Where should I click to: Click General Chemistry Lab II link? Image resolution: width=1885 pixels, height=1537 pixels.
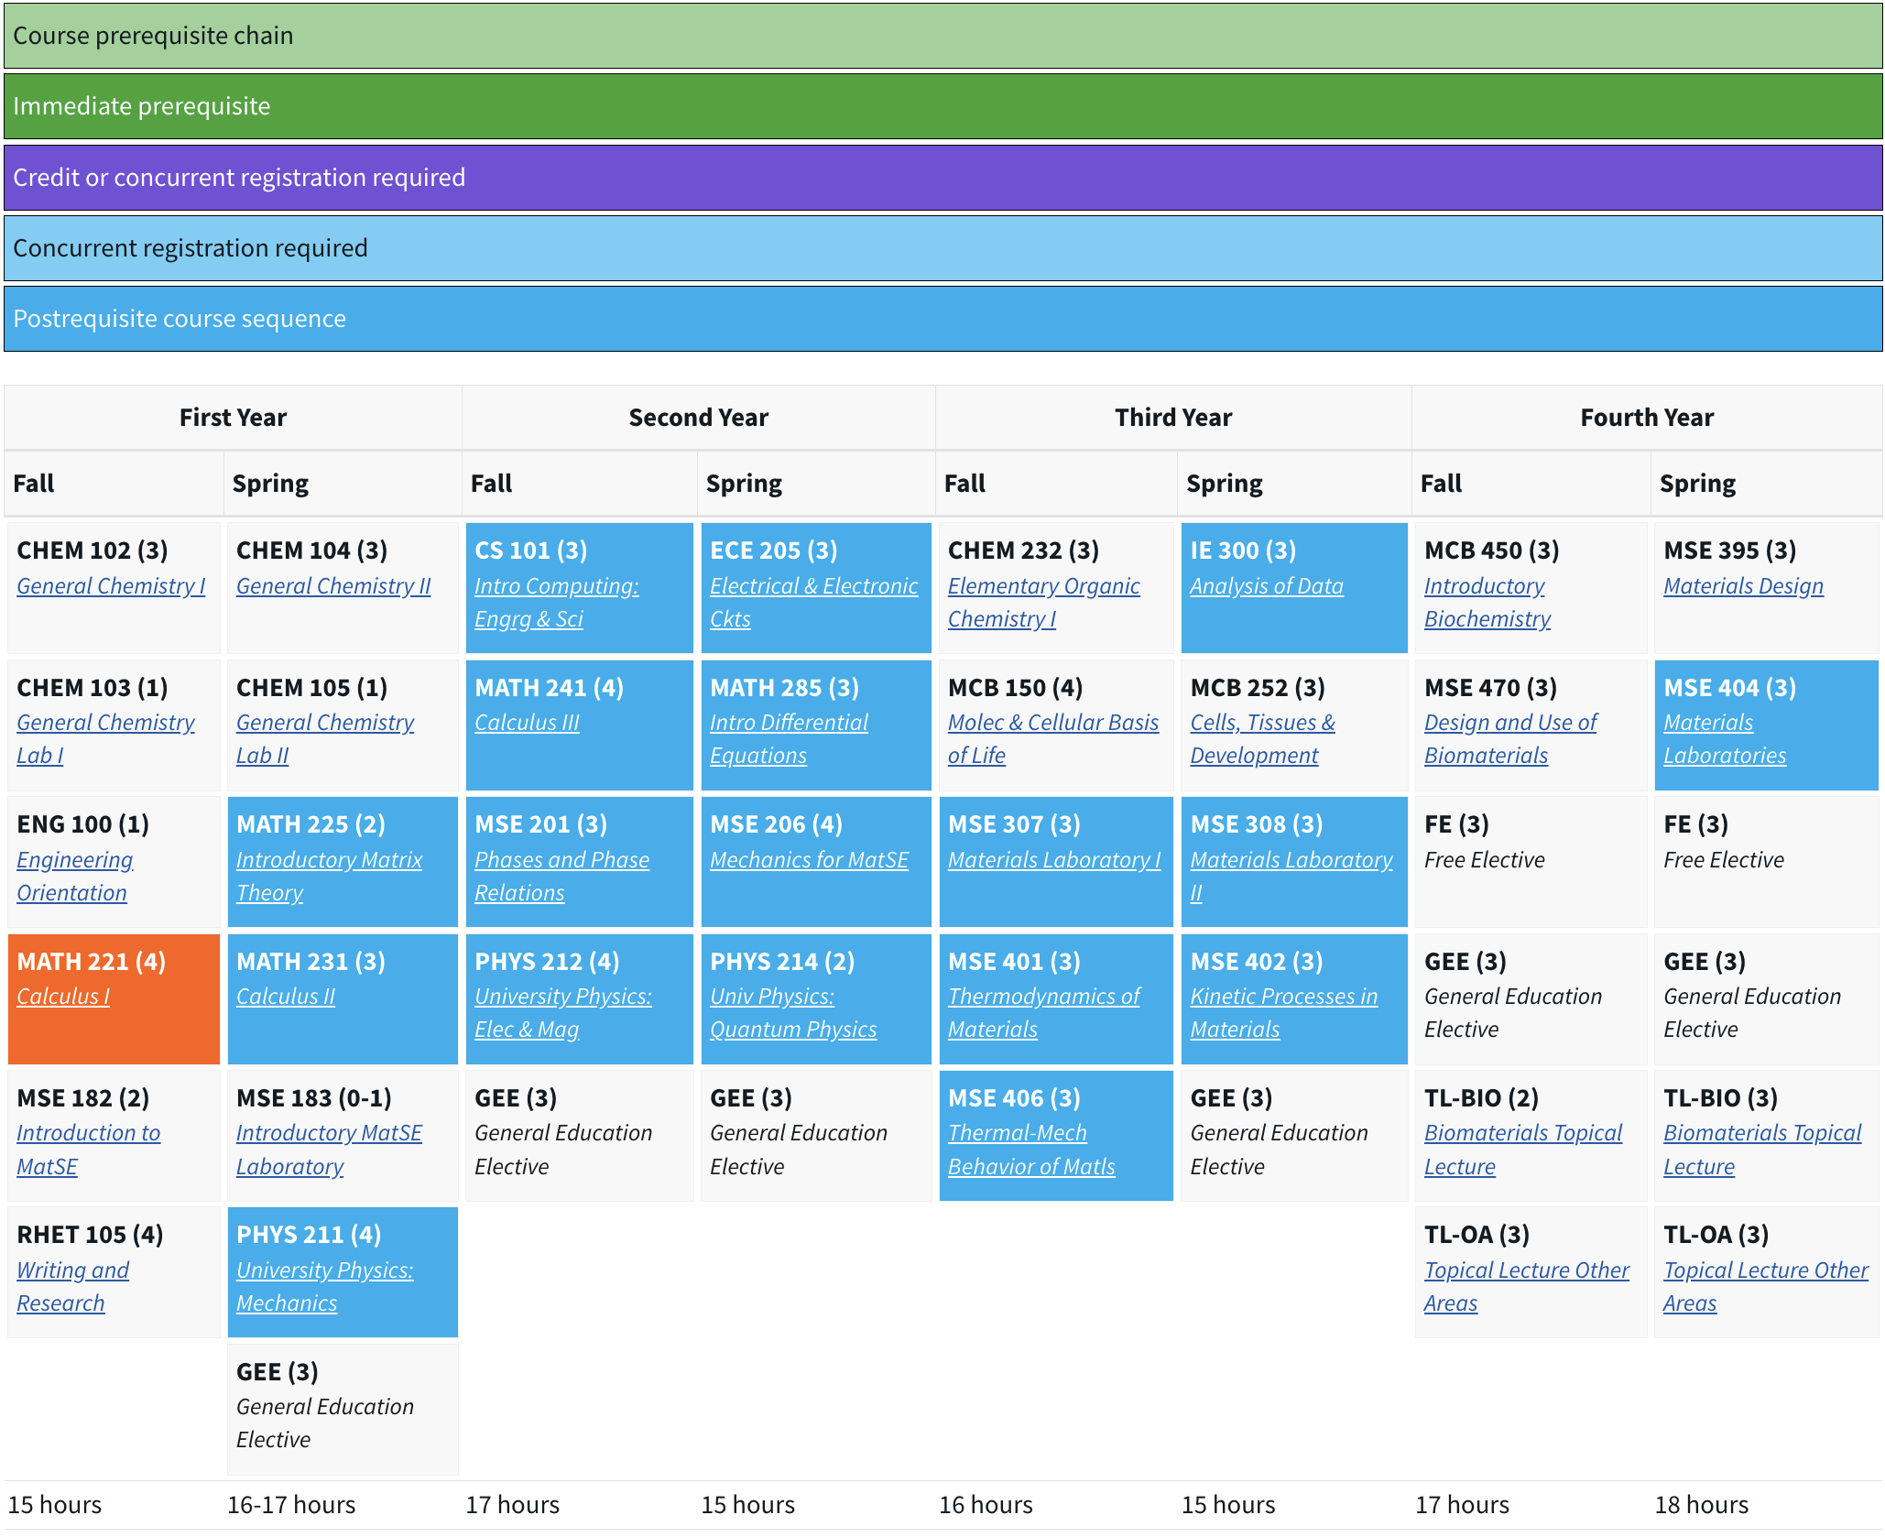(x=325, y=739)
